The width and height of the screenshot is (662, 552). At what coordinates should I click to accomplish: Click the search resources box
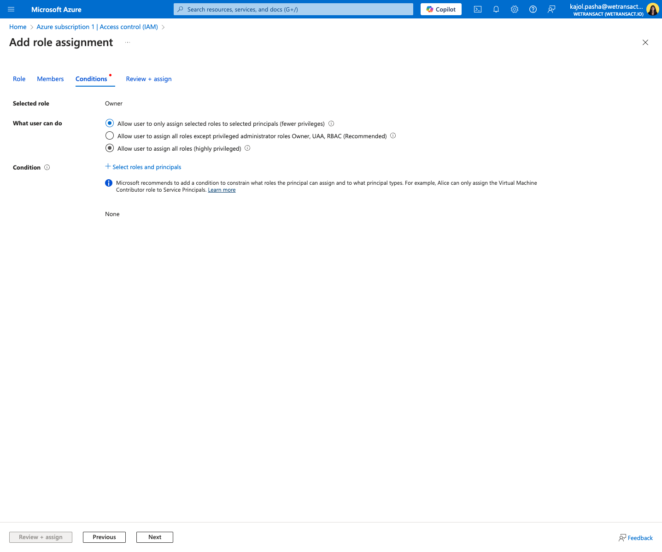click(293, 9)
